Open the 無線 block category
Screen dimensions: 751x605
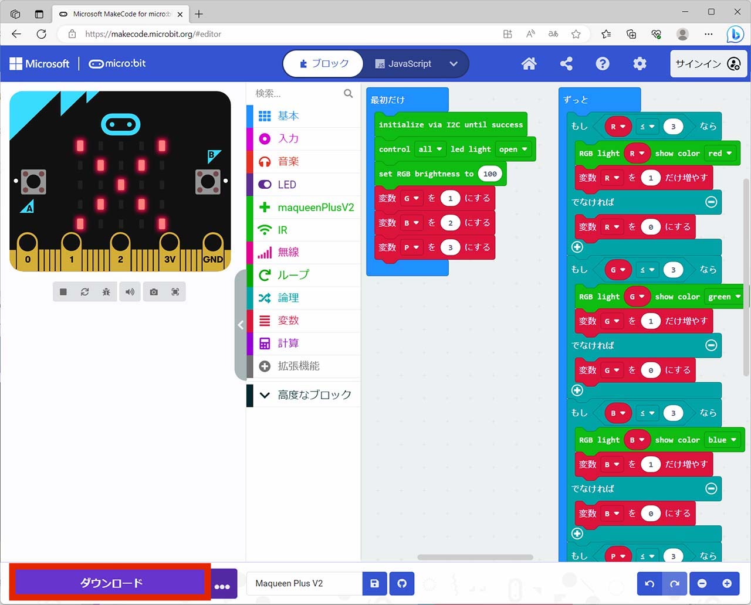[x=303, y=253]
